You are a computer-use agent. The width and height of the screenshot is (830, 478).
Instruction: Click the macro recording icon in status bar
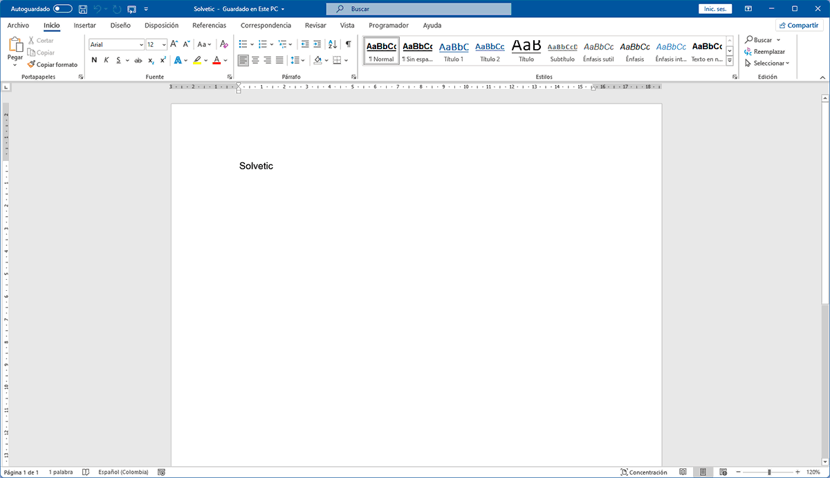(x=161, y=472)
